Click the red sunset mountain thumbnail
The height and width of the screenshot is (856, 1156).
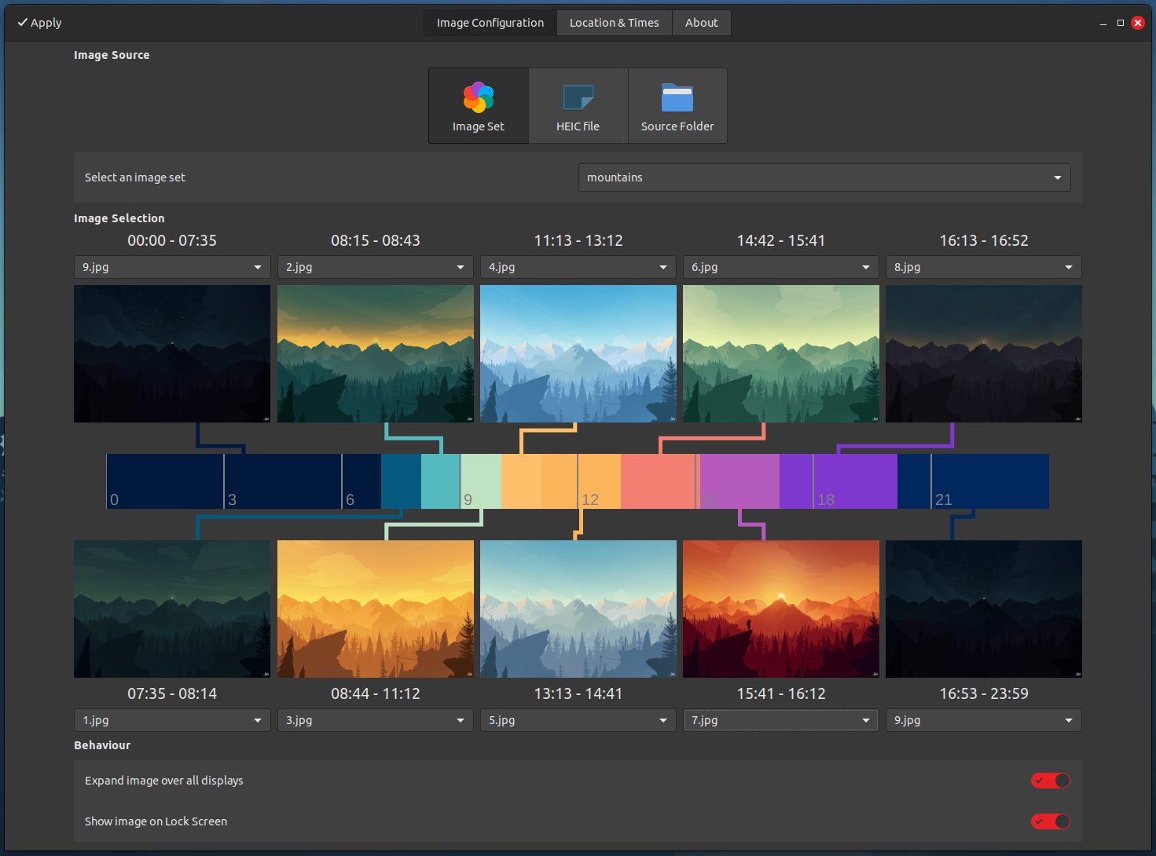point(780,609)
